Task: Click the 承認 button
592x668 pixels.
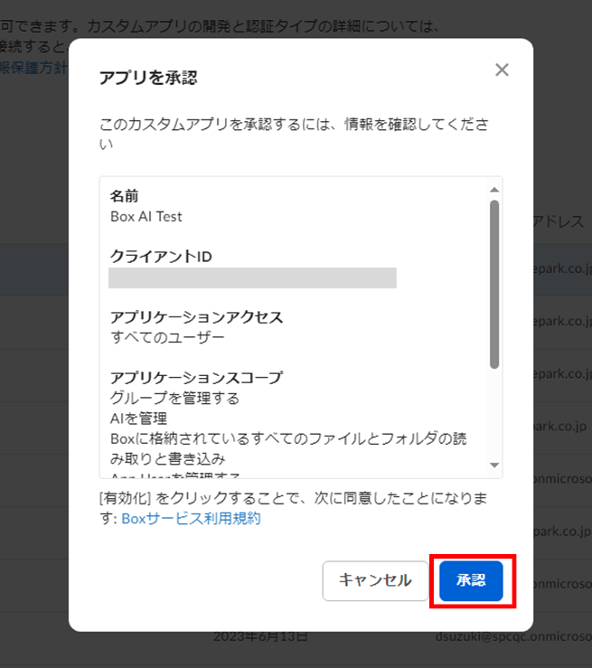Action: (471, 580)
